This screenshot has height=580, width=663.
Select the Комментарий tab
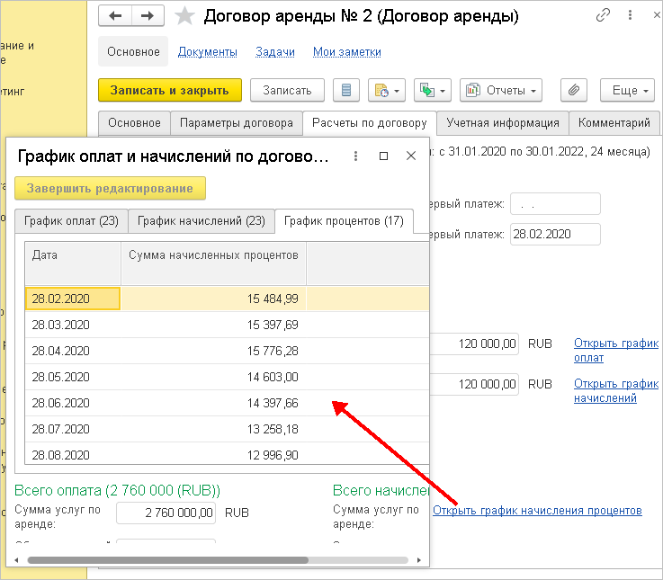(x=614, y=123)
